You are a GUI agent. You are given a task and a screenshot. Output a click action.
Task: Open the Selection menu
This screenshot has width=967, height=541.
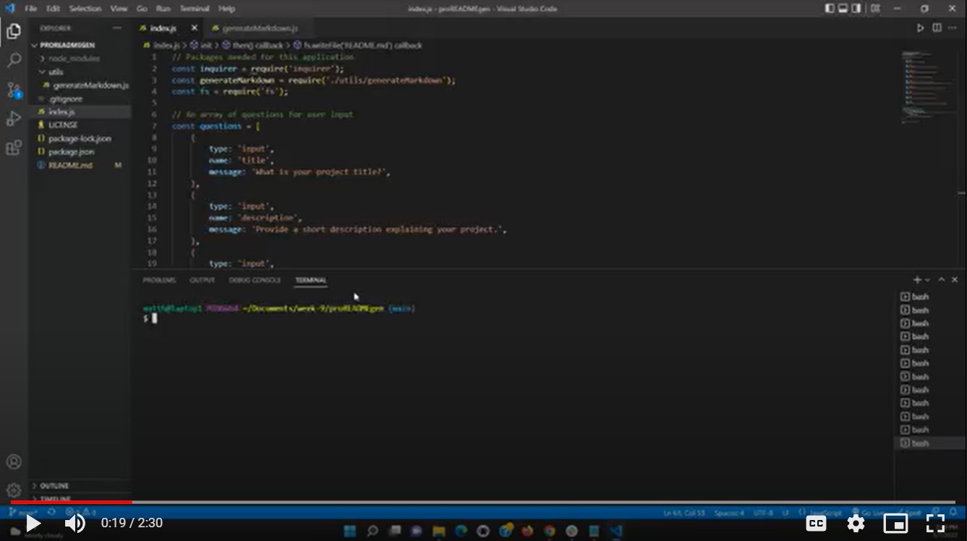[x=85, y=9]
